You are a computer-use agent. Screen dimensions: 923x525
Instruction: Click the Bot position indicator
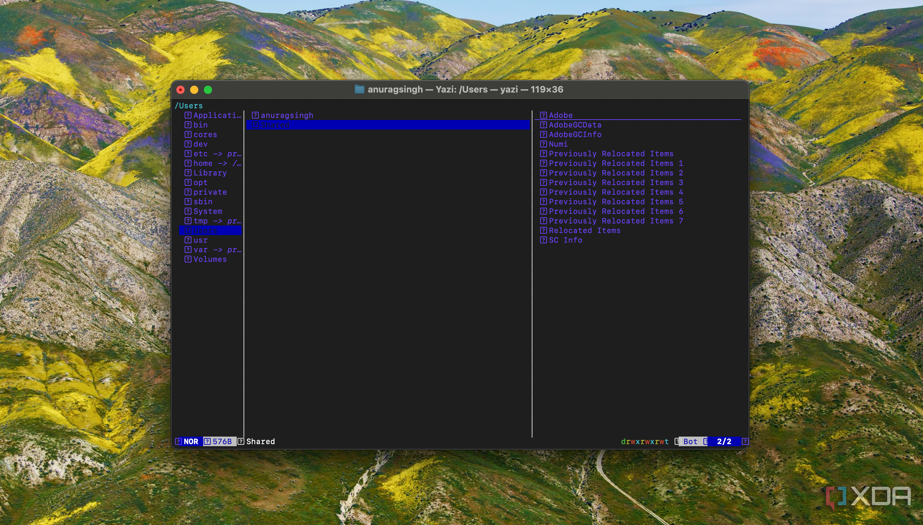690,442
